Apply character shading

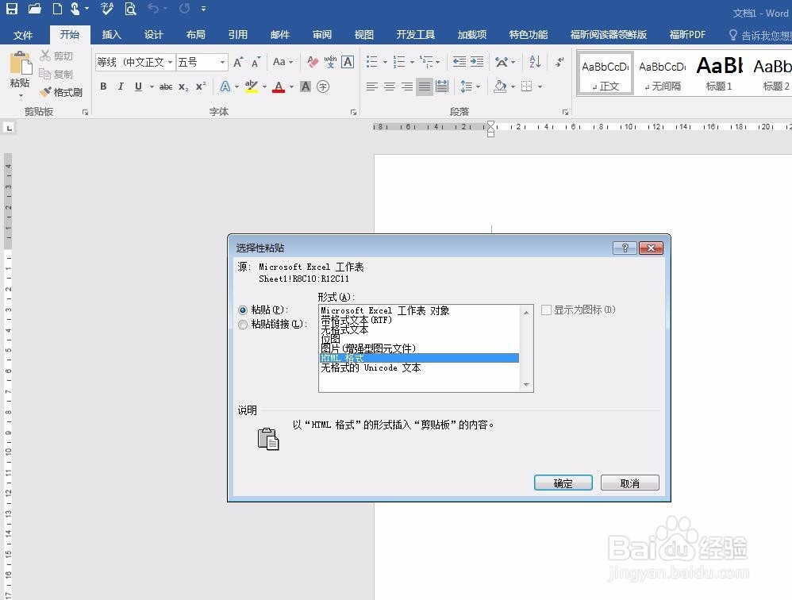(306, 87)
